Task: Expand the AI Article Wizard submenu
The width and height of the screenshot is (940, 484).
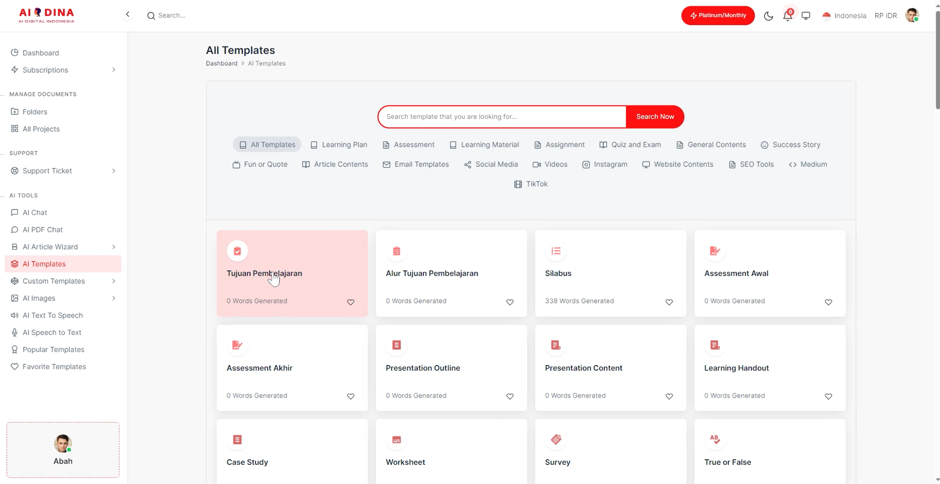Action: coord(114,247)
